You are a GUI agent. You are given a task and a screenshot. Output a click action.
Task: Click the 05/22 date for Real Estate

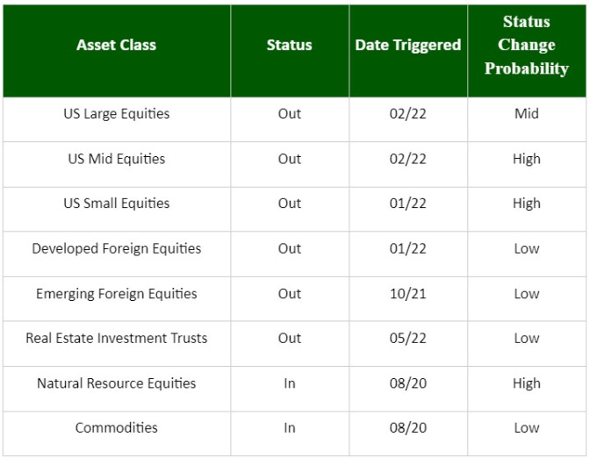[x=408, y=338]
